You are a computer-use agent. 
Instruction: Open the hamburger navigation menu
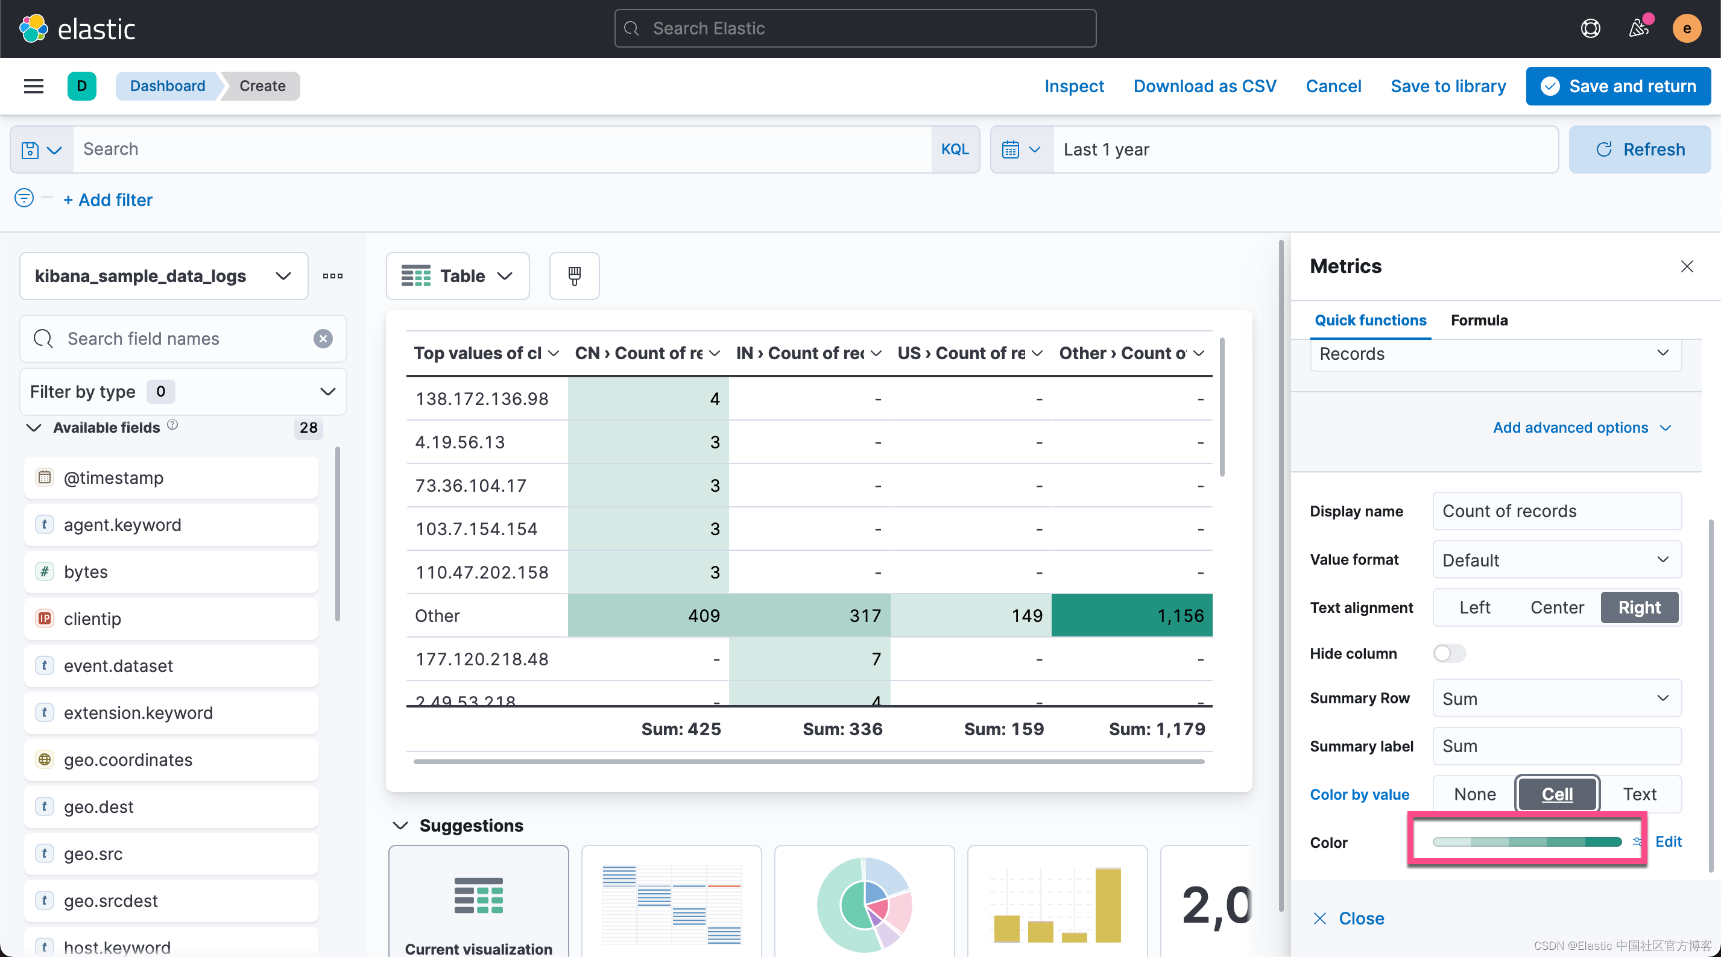[33, 86]
